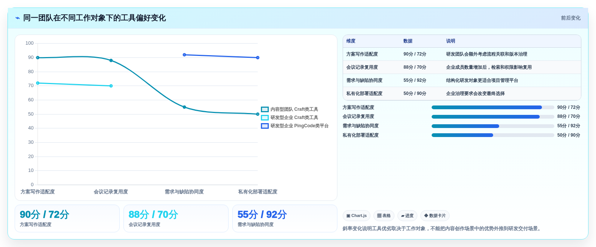
Task: Click x-axis label 需求与缺陷协同度
Action: click(184, 192)
